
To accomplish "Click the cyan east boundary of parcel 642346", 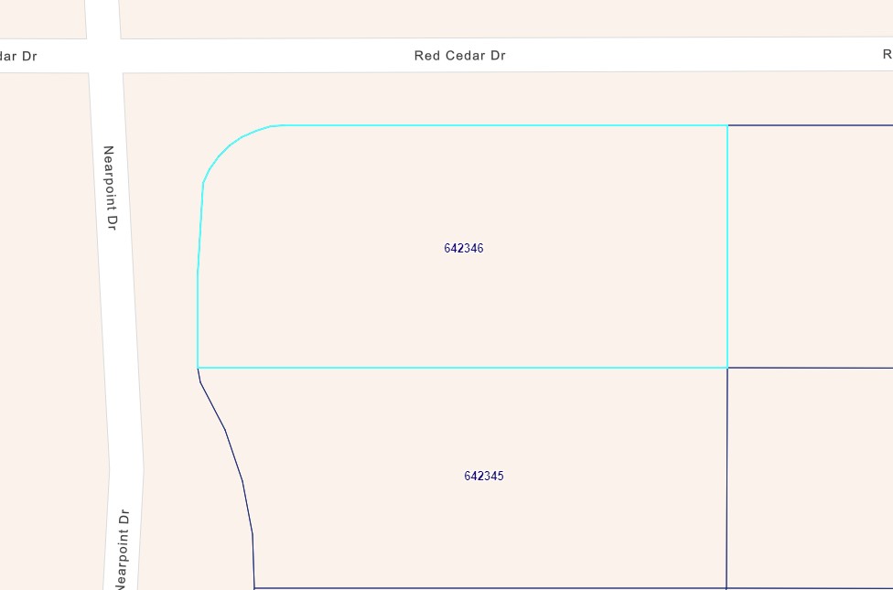I will (727, 247).
